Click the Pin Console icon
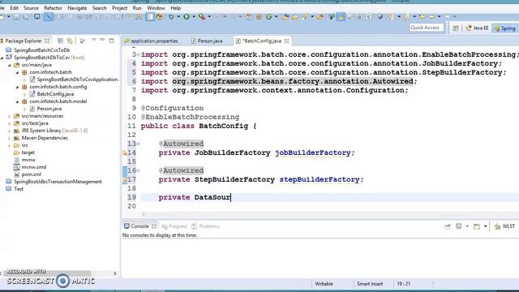The height and width of the screenshot is (292, 519). (x=447, y=226)
